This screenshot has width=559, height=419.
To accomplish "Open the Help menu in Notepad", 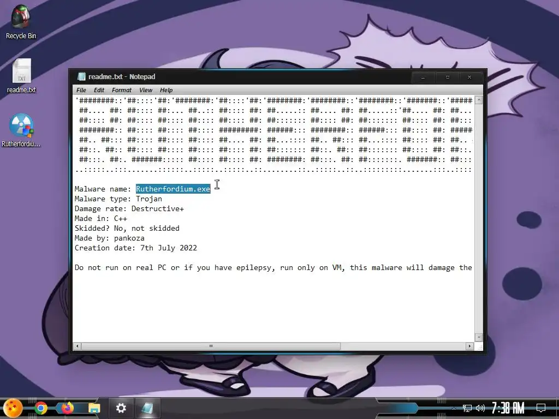I will tap(166, 90).
